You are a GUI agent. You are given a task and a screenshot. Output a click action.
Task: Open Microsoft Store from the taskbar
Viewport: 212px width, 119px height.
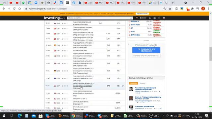(40, 116)
